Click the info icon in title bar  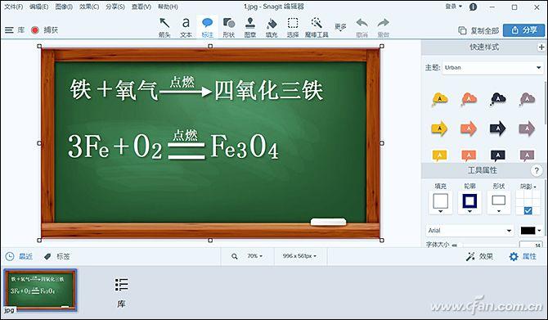click(473, 7)
